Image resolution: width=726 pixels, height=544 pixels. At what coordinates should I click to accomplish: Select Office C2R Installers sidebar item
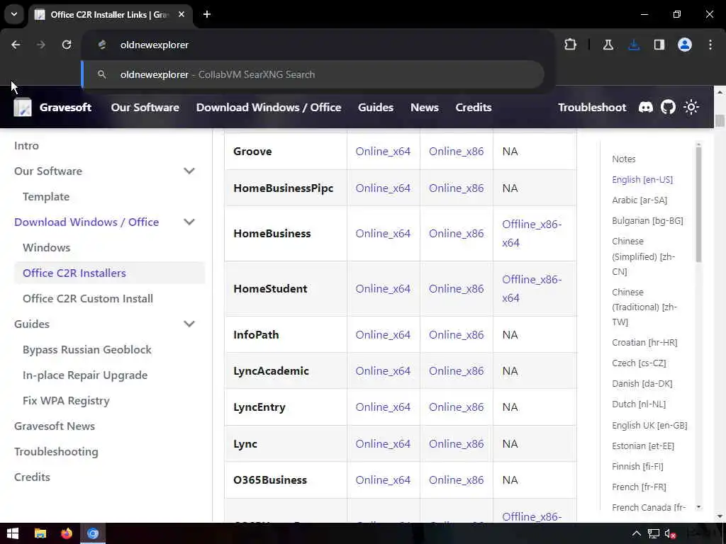[110, 273]
